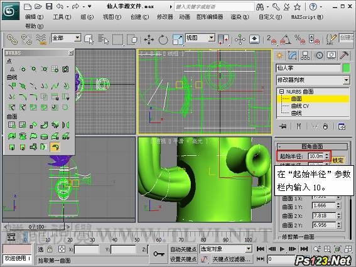356x267 pixels.
Task: Activate the Select Object tool
Action: 89,40
